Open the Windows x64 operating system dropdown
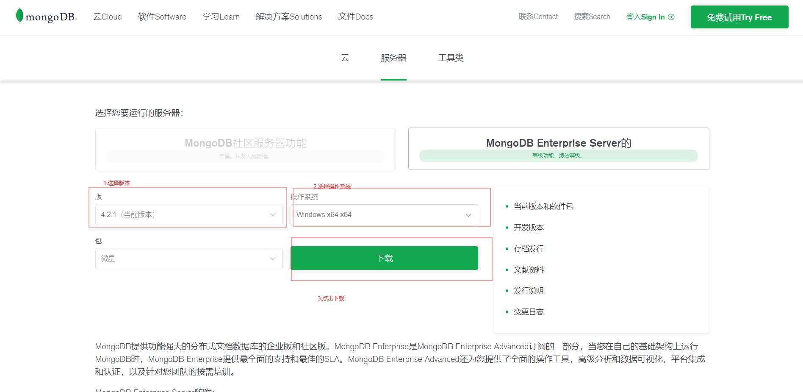 (384, 215)
